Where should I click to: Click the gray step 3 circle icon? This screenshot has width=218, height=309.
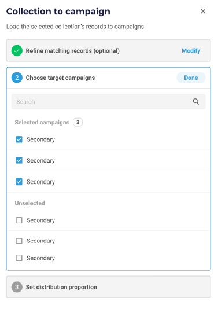pyautogui.click(x=17, y=287)
